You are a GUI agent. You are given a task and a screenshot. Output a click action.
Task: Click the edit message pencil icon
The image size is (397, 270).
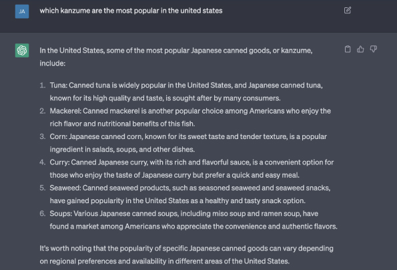click(x=348, y=11)
